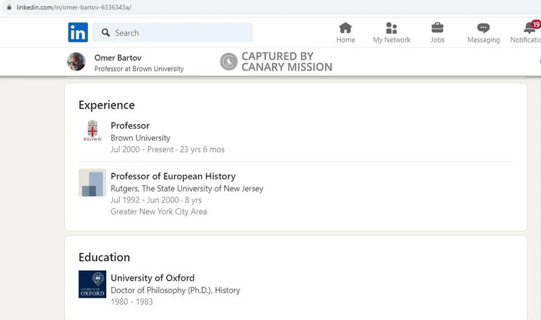The height and width of the screenshot is (320, 541).
Task: Open the LinkedIn logo home link
Action: coord(78,32)
